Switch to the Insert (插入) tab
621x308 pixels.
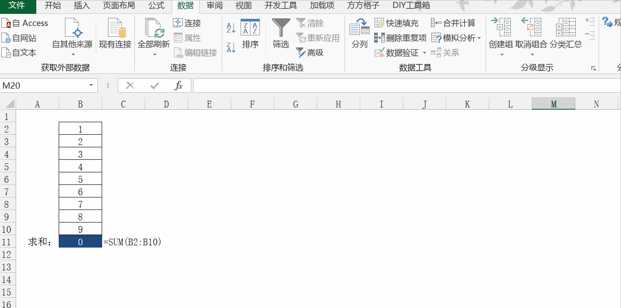click(82, 6)
